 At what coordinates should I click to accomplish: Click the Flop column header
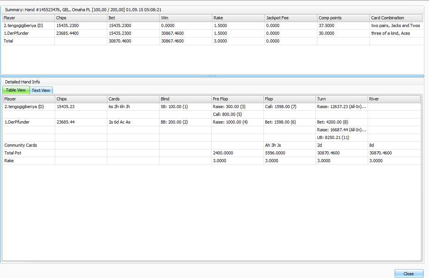tap(290, 99)
